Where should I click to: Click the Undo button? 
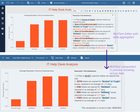coord(10,3)
